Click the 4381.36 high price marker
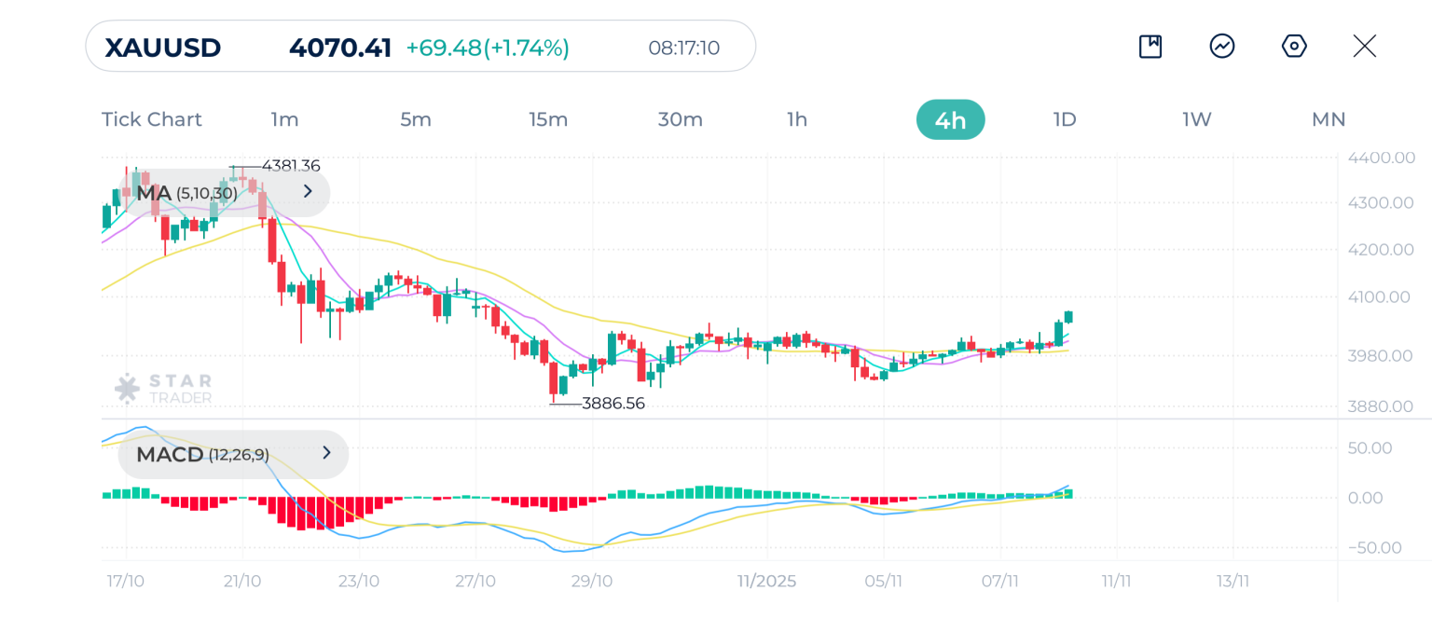 tap(290, 166)
